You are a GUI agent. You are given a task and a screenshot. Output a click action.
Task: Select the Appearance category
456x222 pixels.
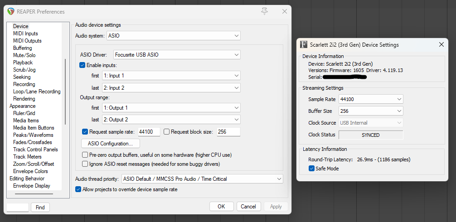pos(22,106)
